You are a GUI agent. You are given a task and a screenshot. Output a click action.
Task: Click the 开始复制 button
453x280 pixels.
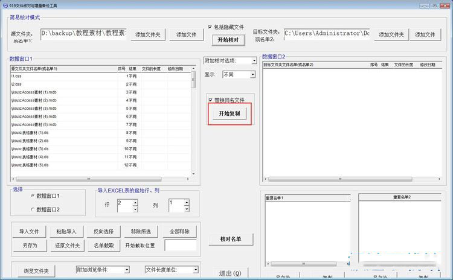[x=230, y=113]
